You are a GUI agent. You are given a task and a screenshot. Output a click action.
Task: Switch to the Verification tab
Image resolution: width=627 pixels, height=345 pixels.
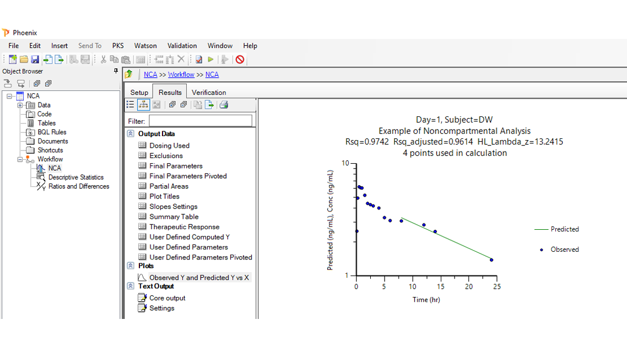click(209, 93)
